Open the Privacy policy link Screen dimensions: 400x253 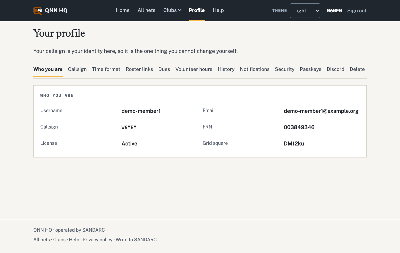[x=97, y=240]
